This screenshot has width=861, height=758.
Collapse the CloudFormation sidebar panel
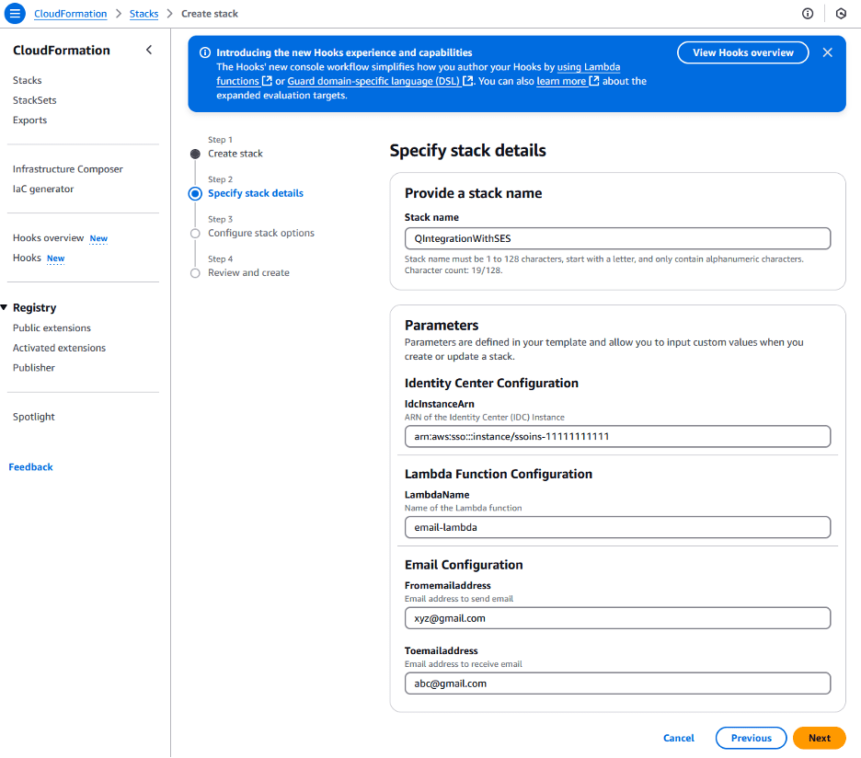[x=149, y=50]
